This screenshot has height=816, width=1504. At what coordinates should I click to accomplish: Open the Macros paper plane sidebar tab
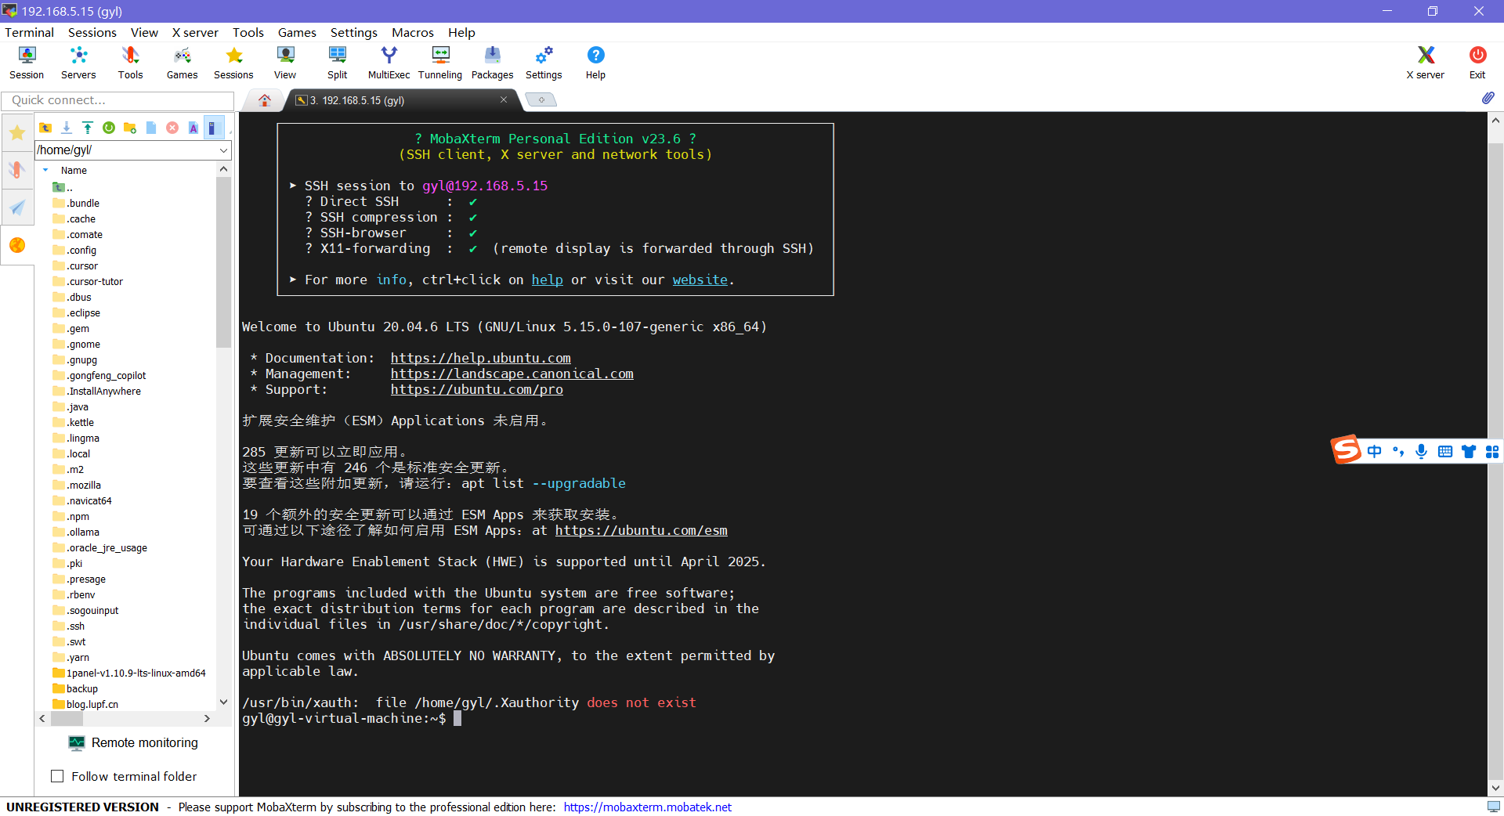point(17,208)
